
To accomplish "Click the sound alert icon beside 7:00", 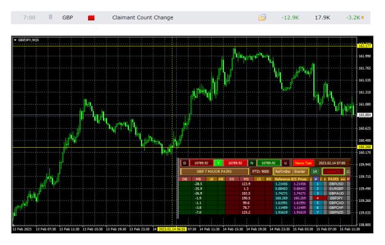I will click(x=51, y=17).
